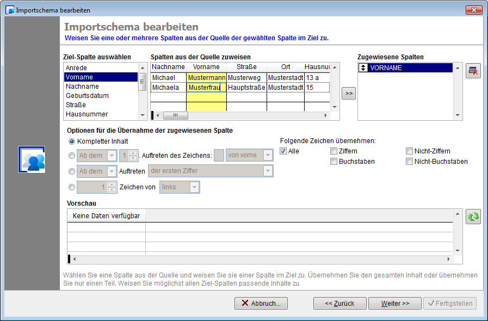The image size is (488, 321).
Task: Uncheck the Alle checkbox
Action: (283, 151)
